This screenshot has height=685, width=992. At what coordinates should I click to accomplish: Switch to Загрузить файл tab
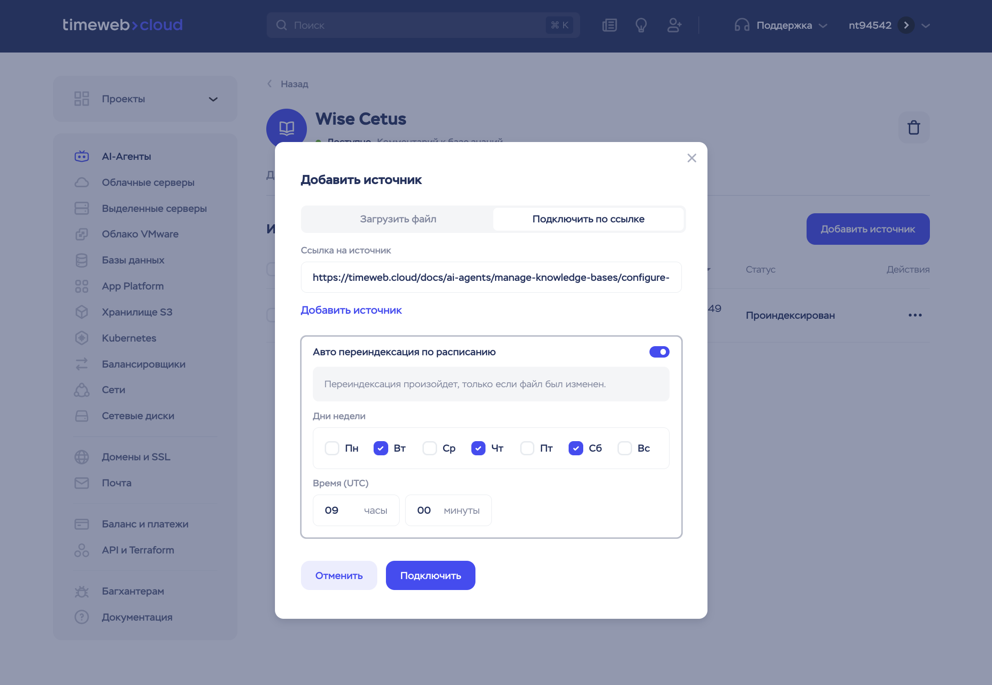398,219
